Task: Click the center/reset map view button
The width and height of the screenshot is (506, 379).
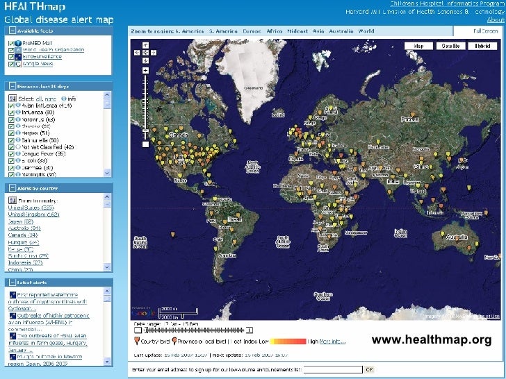Action: 145,53
